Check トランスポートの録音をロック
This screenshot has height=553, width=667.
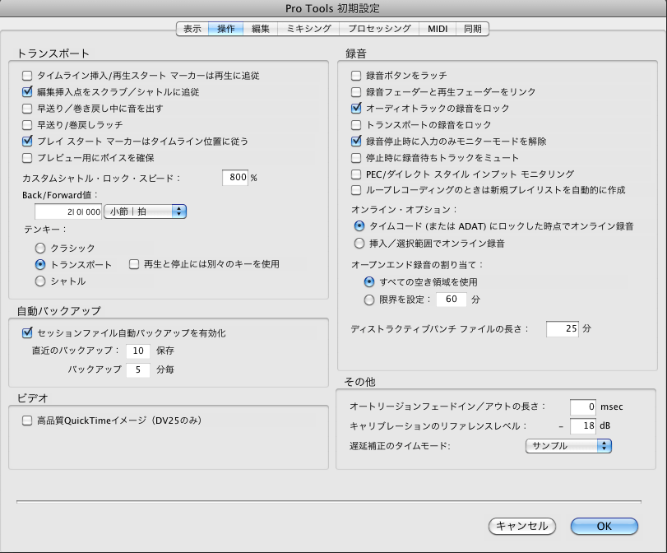tap(356, 125)
